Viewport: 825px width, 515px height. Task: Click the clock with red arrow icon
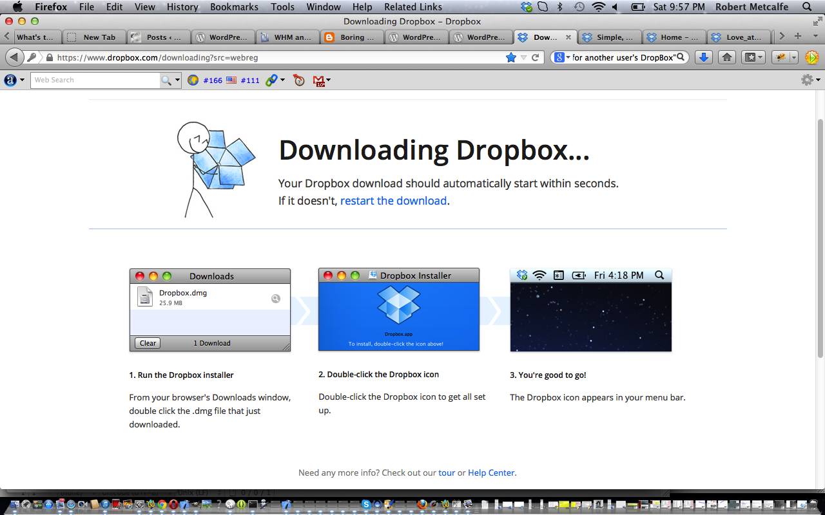(298, 80)
